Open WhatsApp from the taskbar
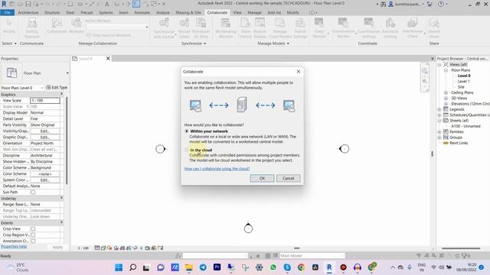This screenshot has height=275, width=490. pyautogui.click(x=273, y=267)
